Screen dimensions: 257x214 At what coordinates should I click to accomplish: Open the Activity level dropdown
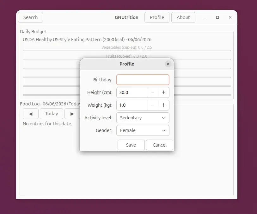coord(143,118)
